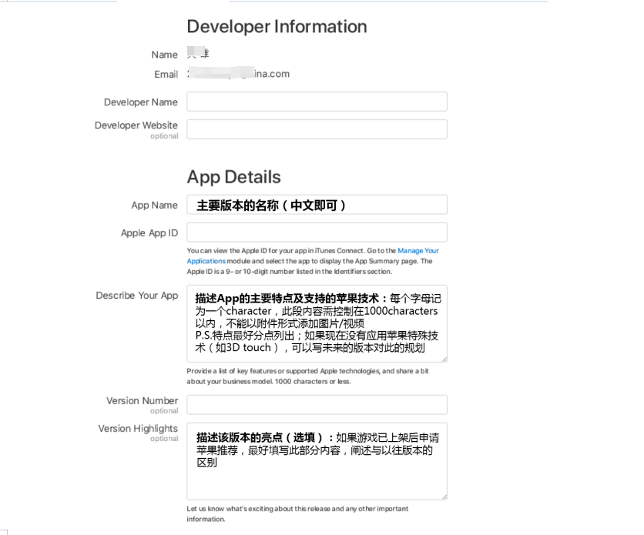Click the Describe Your App label
The image size is (644, 535).
[x=137, y=296]
